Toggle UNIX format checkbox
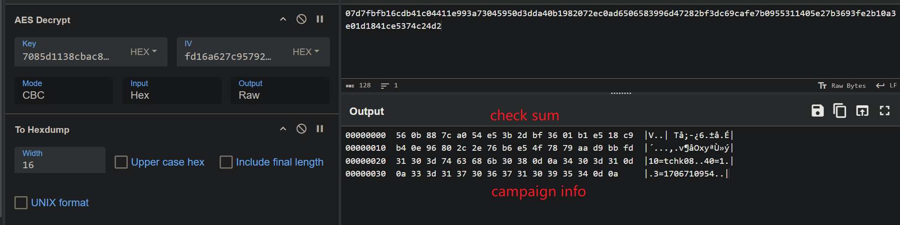This screenshot has width=900, height=225. point(21,203)
